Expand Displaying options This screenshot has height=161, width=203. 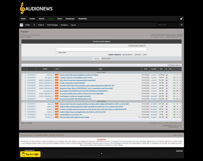174,65
